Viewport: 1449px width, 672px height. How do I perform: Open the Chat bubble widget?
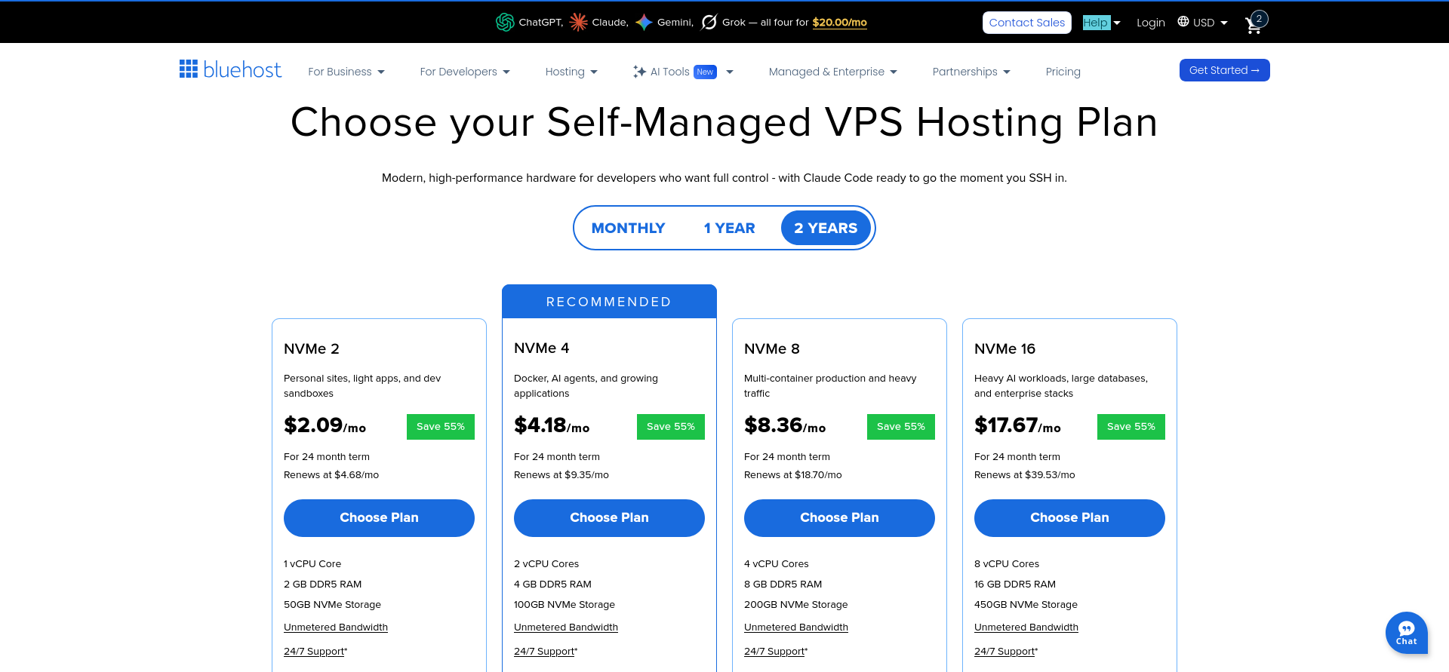point(1406,632)
